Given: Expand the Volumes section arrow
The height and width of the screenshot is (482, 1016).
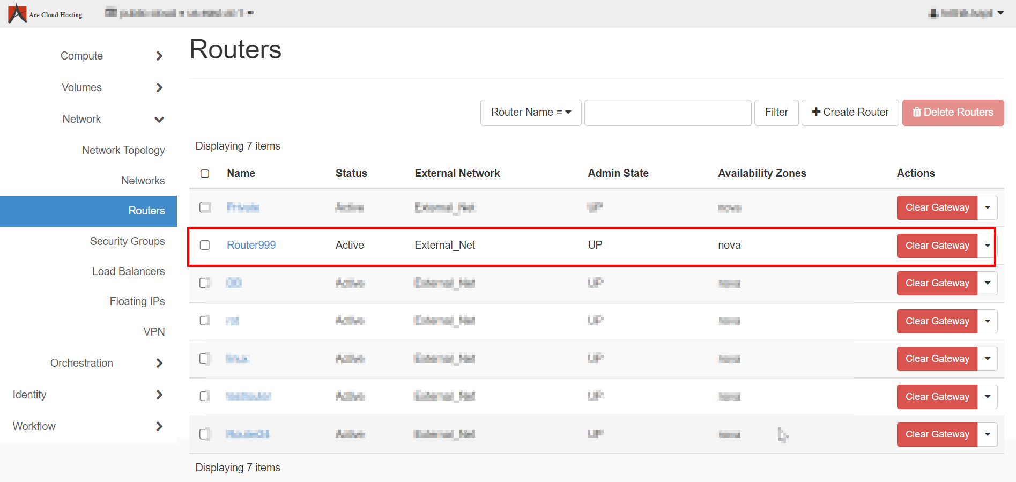Looking at the screenshot, I should 159,87.
